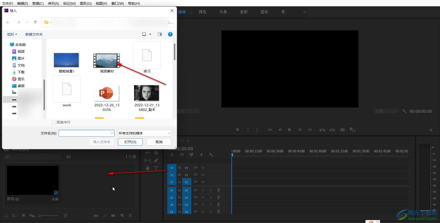This screenshot has width=440, height=223.
Task: Play the program monitor
Action: (290, 130)
